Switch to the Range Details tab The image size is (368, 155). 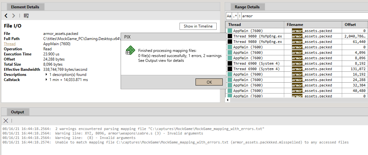(247, 7)
